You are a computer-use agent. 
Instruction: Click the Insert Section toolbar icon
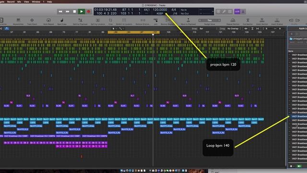pyautogui.click(x=262, y=20)
